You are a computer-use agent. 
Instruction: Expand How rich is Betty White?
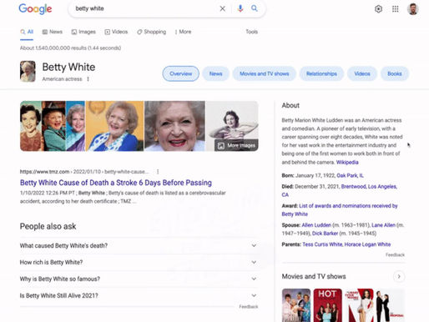coord(139,262)
